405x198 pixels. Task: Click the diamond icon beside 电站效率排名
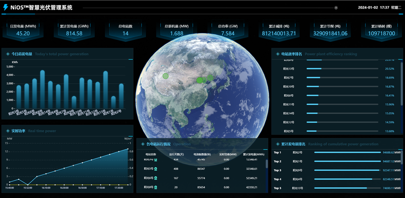point(277,54)
